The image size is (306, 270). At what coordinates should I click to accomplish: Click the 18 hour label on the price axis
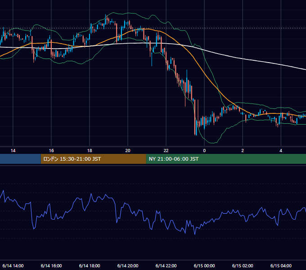(x=90, y=151)
